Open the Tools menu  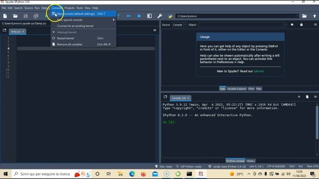[80, 8]
